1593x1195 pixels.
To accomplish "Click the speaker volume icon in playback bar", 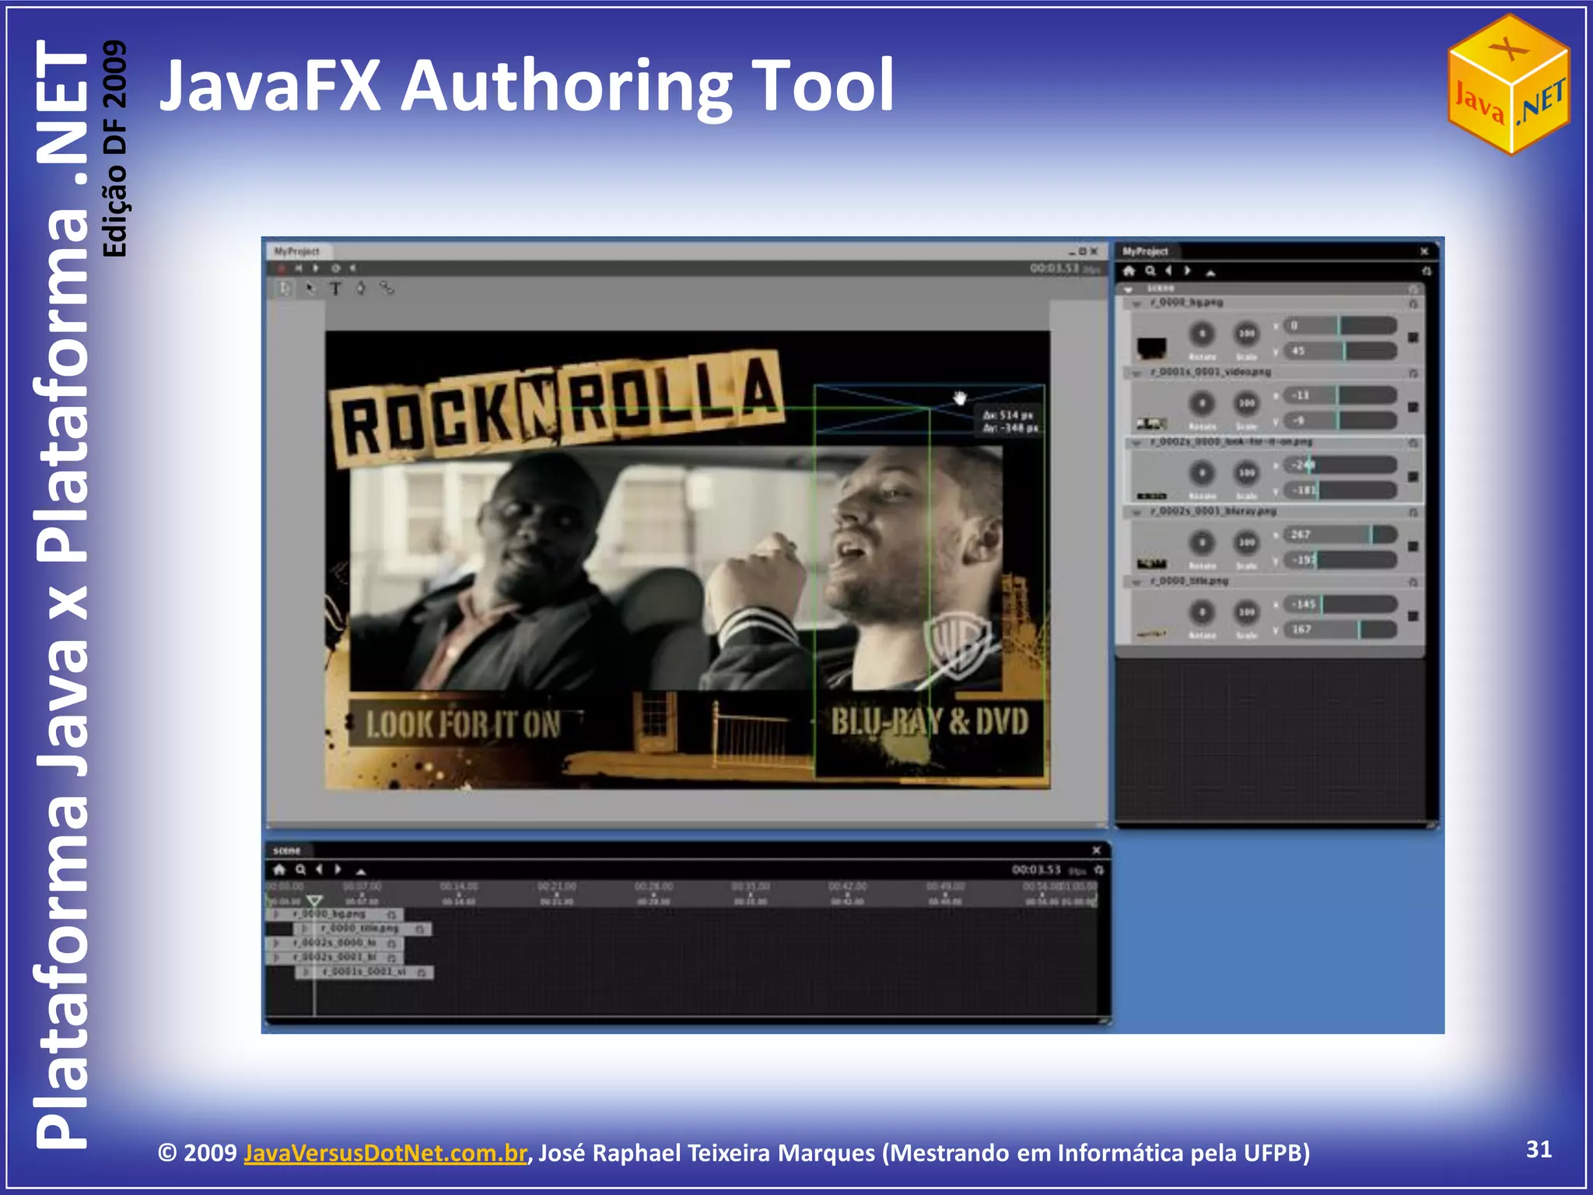I will (352, 268).
